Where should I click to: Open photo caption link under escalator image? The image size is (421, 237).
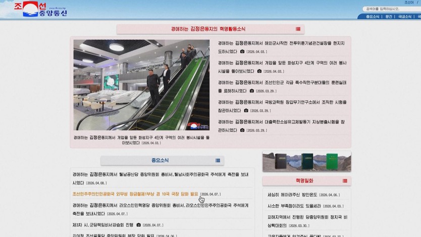[141, 140]
